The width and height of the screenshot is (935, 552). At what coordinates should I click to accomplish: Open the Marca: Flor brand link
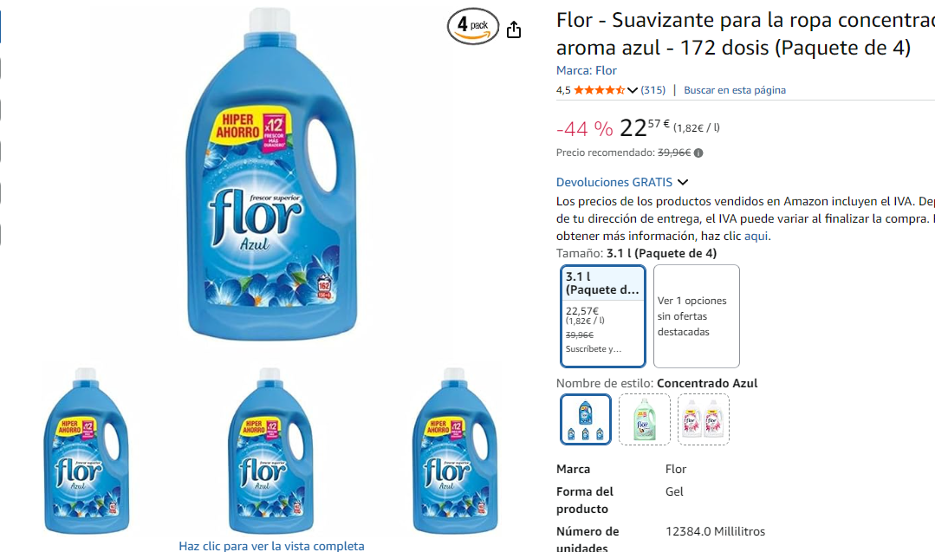pyautogui.click(x=586, y=70)
